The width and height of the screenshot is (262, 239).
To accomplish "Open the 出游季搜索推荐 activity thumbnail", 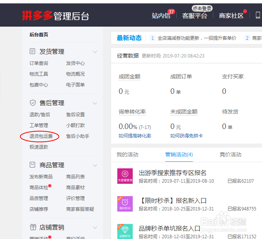I will (x=125, y=176).
